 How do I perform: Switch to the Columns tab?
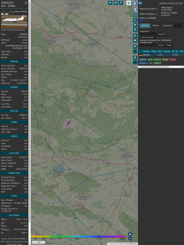[x=167, y=26]
